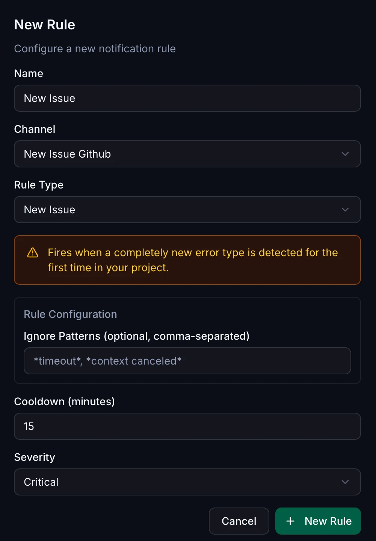Click the Rule Configuration section heading
The width and height of the screenshot is (376, 541).
point(70,314)
